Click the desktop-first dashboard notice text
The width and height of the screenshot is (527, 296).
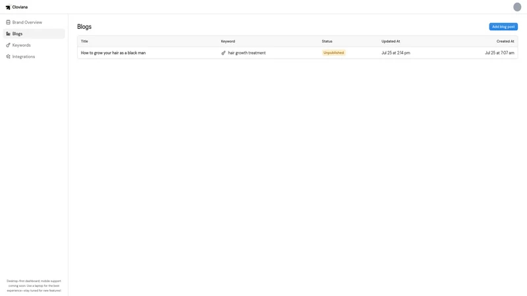pyautogui.click(x=34, y=285)
